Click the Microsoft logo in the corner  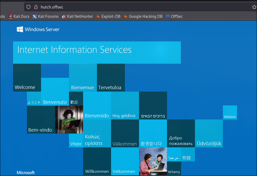coord(26,173)
